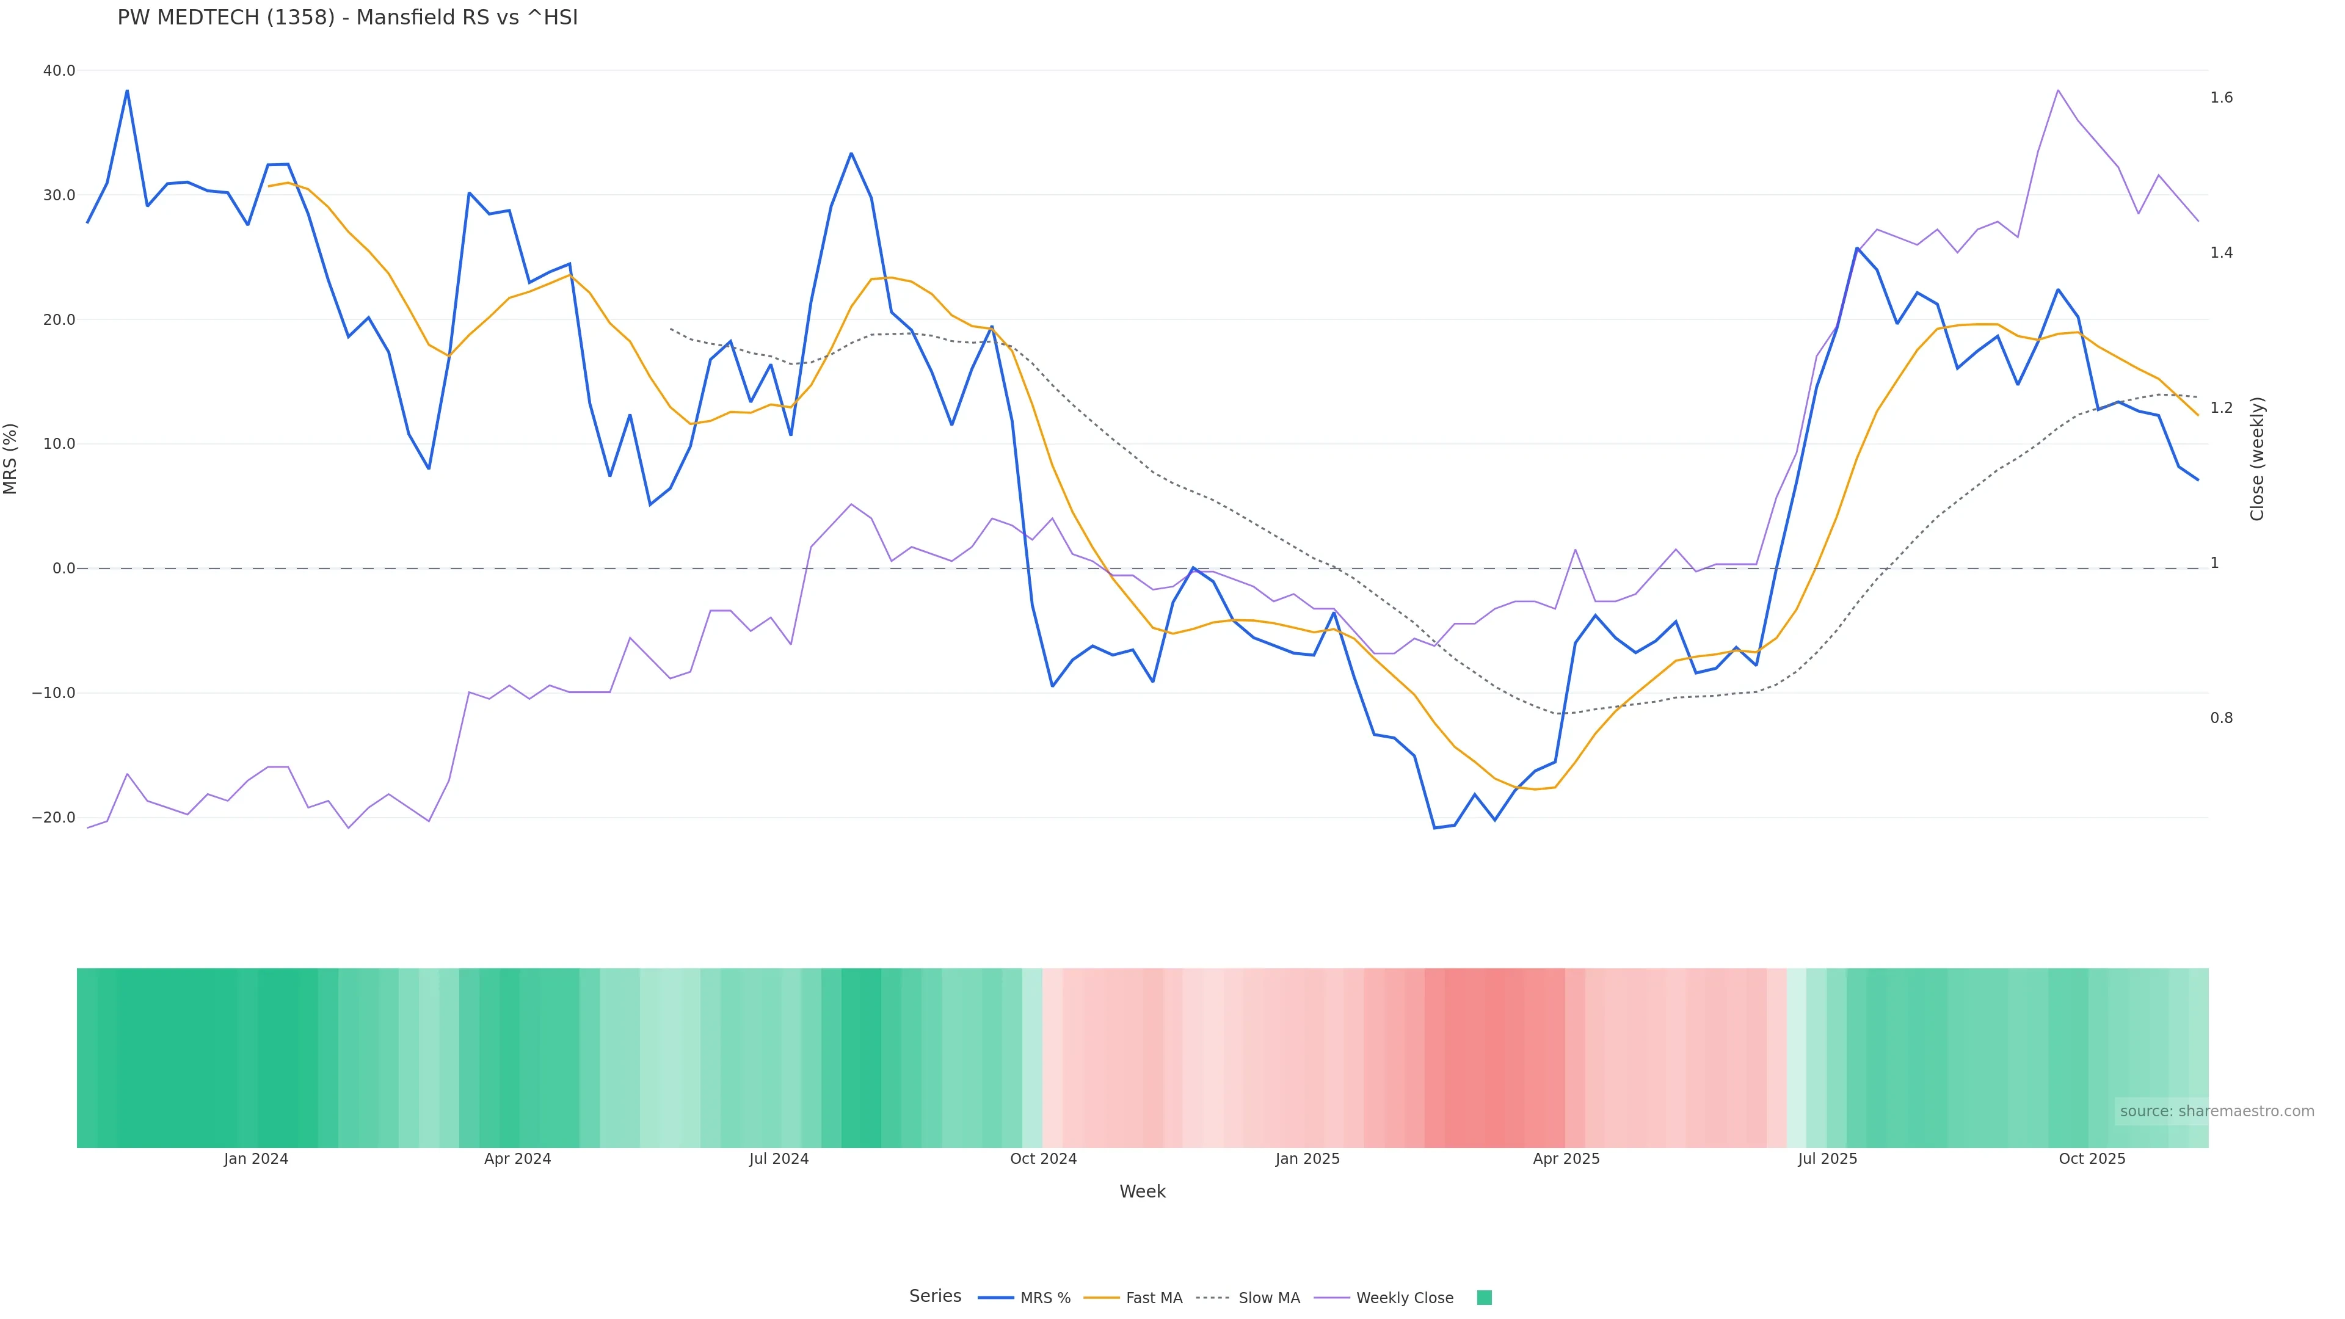This screenshot has width=2345, height=1319.
Task: Toggle Weekly Close legend item
Action: pyautogui.click(x=1404, y=1297)
